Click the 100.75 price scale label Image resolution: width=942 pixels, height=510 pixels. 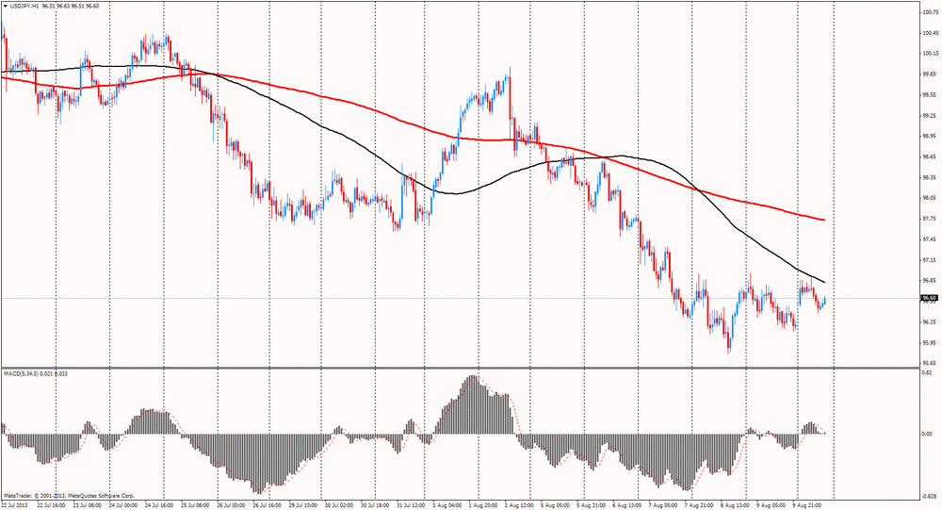click(x=930, y=12)
